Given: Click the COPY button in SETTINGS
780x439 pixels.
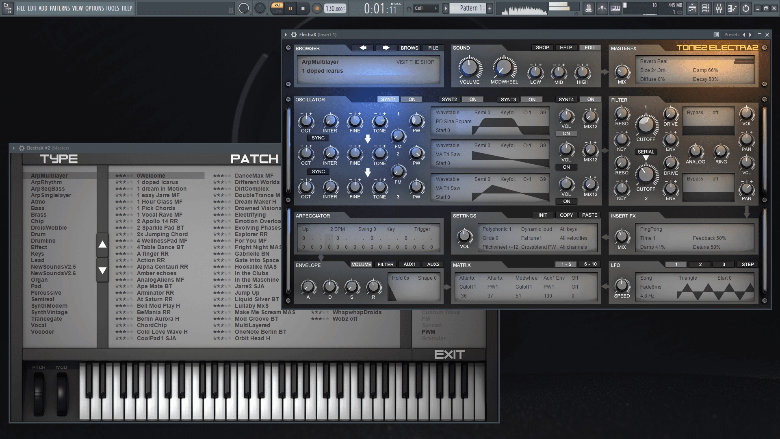Looking at the screenshot, I should coord(566,215).
